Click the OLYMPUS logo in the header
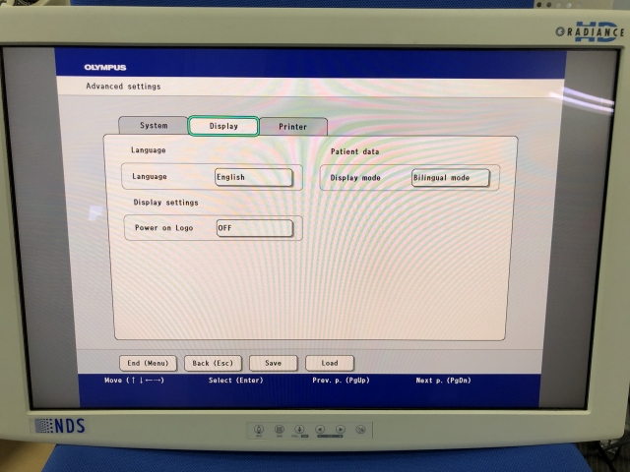The height and width of the screenshot is (472, 630). point(105,68)
